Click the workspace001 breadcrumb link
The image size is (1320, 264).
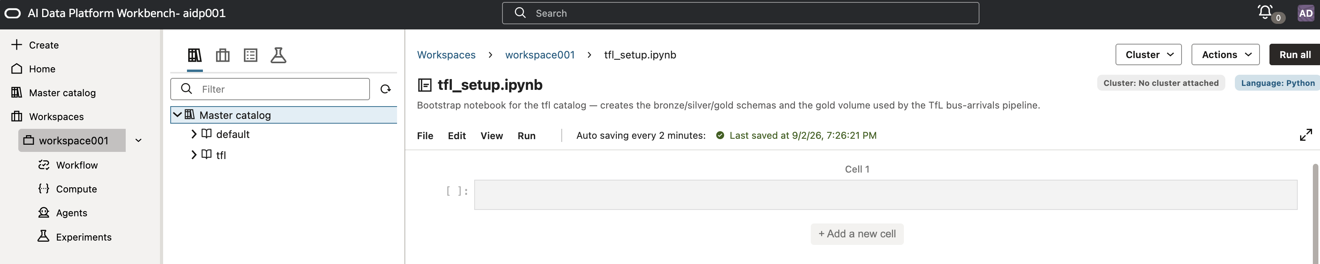tap(539, 55)
